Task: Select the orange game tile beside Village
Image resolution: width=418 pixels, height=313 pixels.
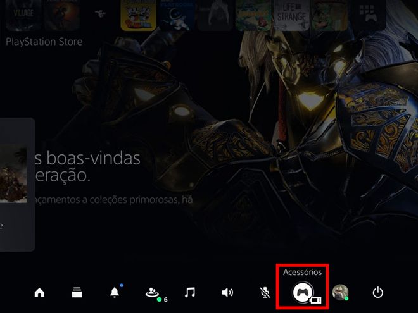Action: pos(62,15)
